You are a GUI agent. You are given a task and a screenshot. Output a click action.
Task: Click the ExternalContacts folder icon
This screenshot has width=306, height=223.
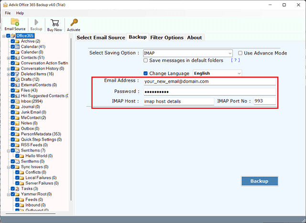pos(17,85)
